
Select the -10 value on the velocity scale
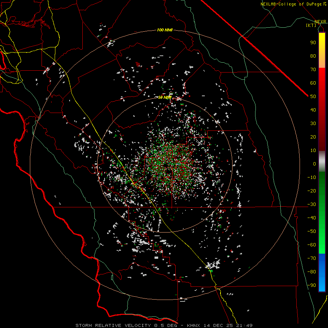pos(312,177)
